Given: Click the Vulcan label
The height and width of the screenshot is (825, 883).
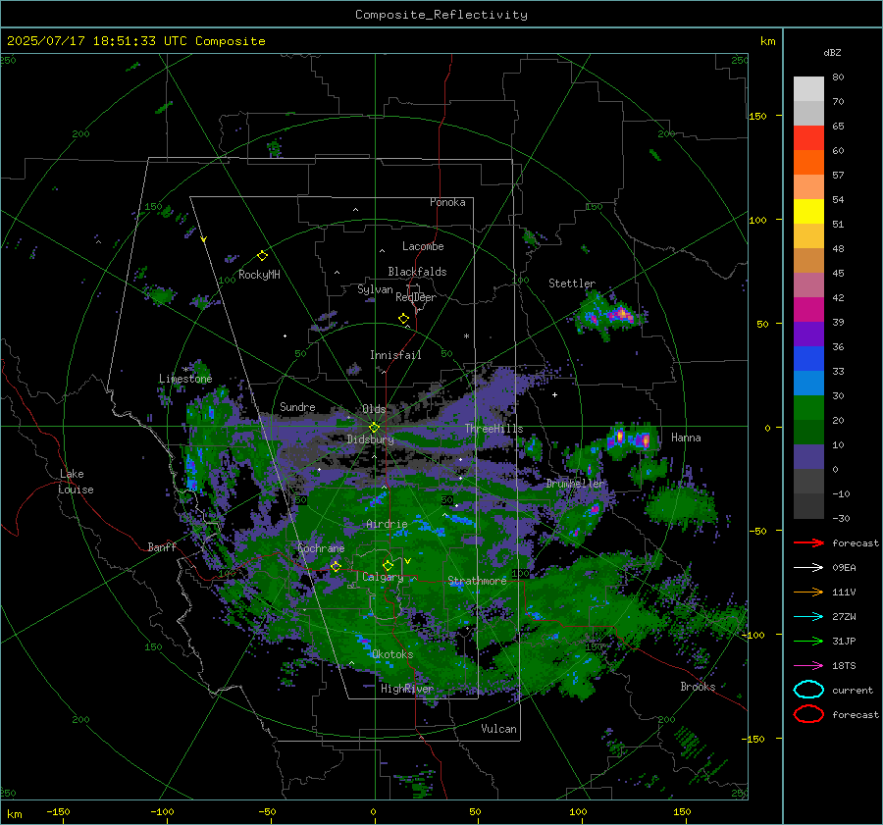Looking at the screenshot, I should pos(498,729).
